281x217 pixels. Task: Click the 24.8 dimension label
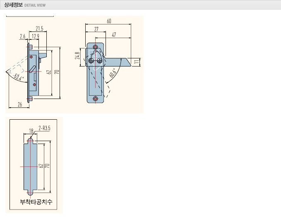77,56
